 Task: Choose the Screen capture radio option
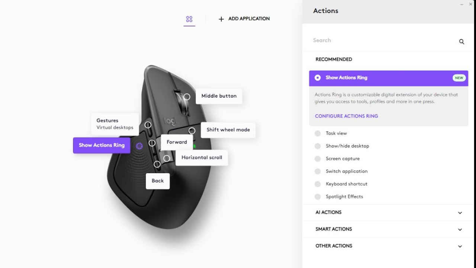[x=318, y=159]
